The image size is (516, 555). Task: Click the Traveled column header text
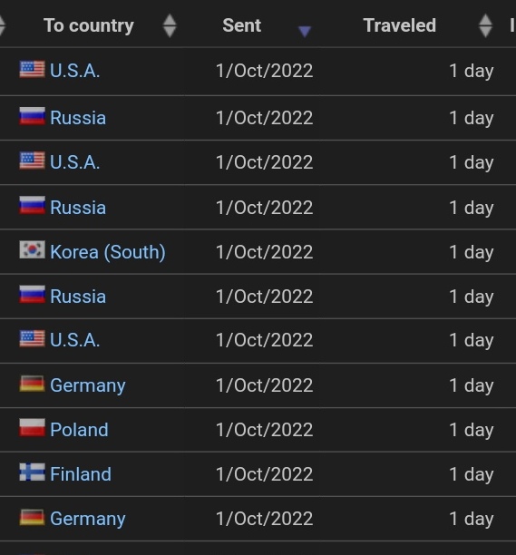click(x=400, y=25)
